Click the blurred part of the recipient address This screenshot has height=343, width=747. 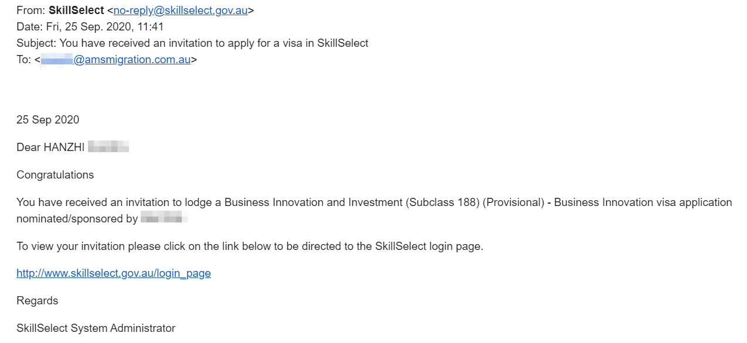point(56,60)
